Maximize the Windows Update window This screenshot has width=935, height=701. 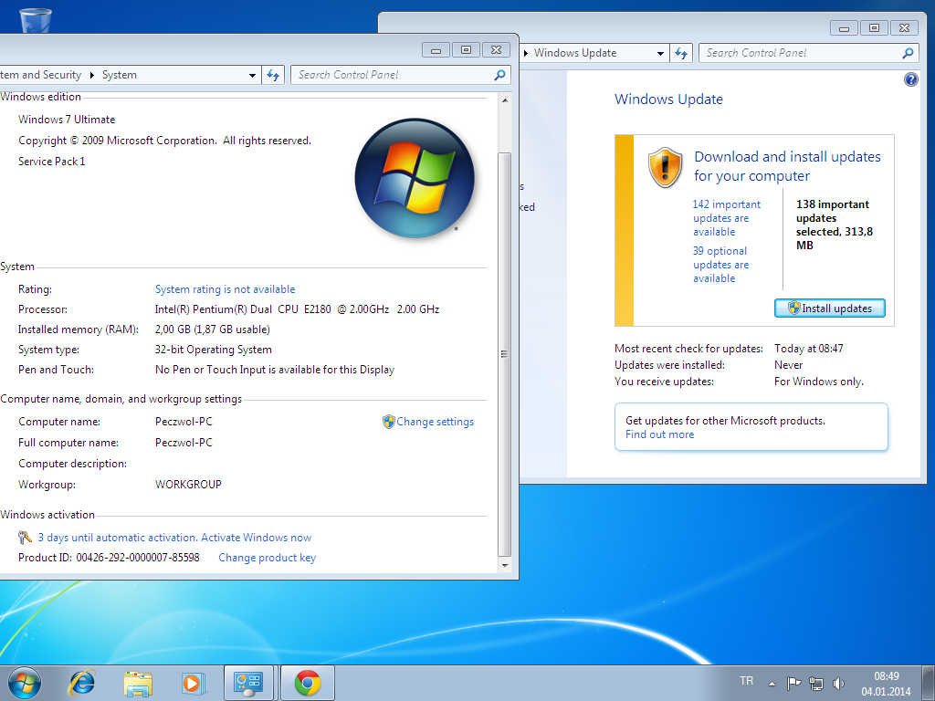[874, 28]
